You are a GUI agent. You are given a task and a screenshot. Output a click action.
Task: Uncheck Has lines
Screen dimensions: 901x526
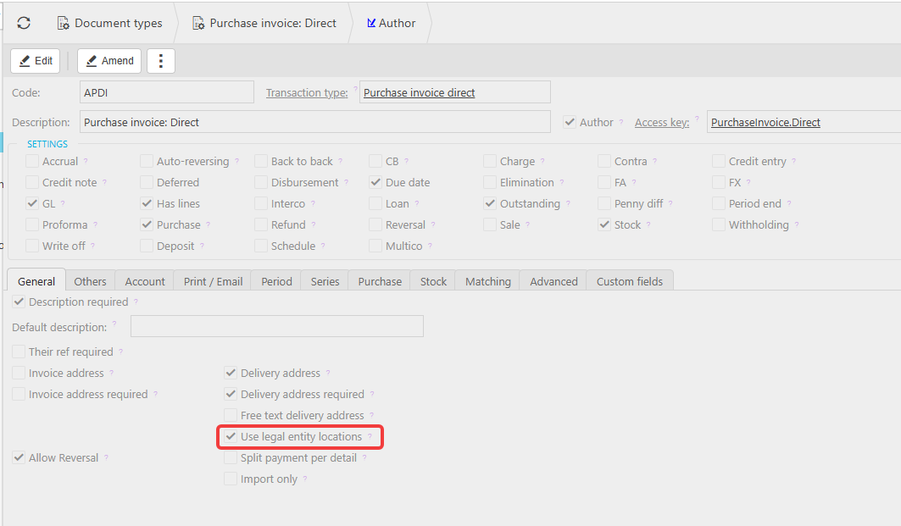click(147, 204)
